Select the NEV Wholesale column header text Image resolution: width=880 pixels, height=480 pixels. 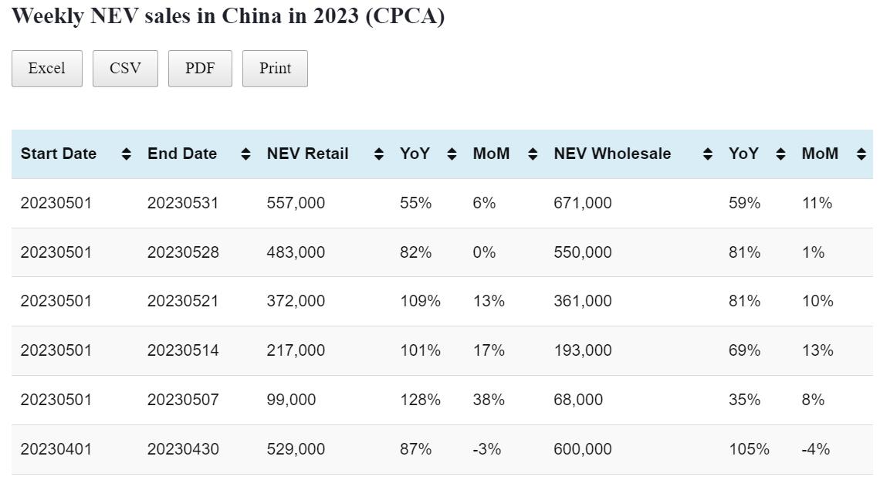coord(612,154)
